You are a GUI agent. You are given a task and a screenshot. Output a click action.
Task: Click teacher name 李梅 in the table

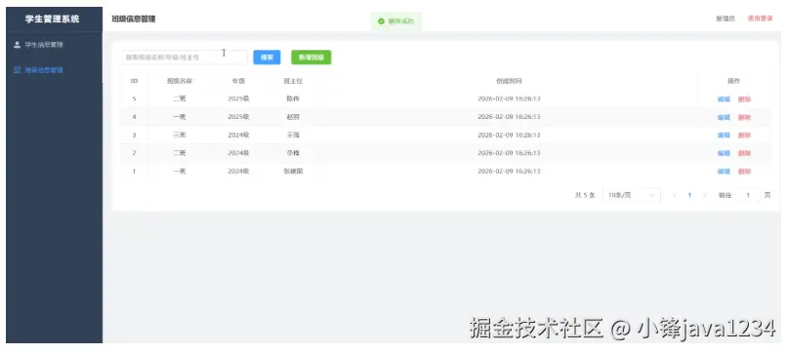point(293,153)
